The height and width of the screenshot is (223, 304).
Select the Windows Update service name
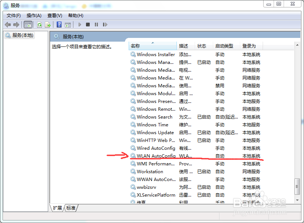(155, 132)
